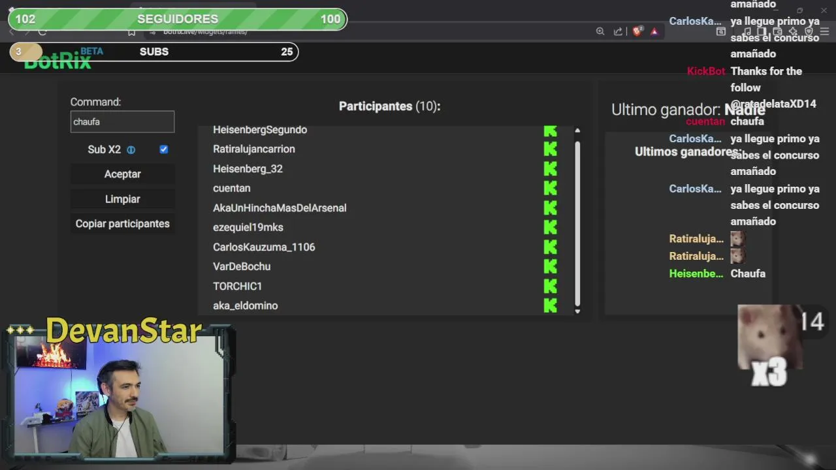The height and width of the screenshot is (470, 836).
Task: Select participant Heisenberg_32
Action: click(x=248, y=168)
